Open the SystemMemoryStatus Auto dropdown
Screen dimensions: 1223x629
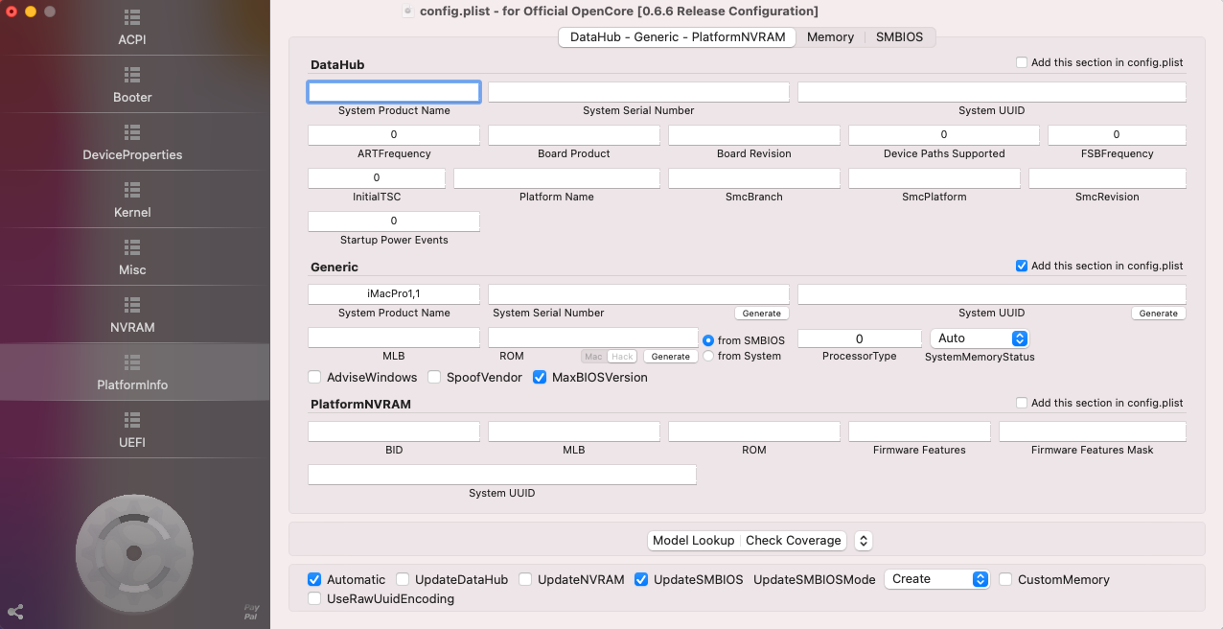click(x=979, y=338)
